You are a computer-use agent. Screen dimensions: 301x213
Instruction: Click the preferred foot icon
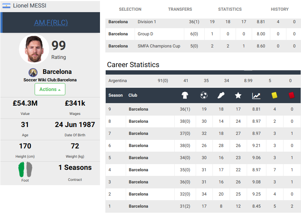click(x=25, y=169)
